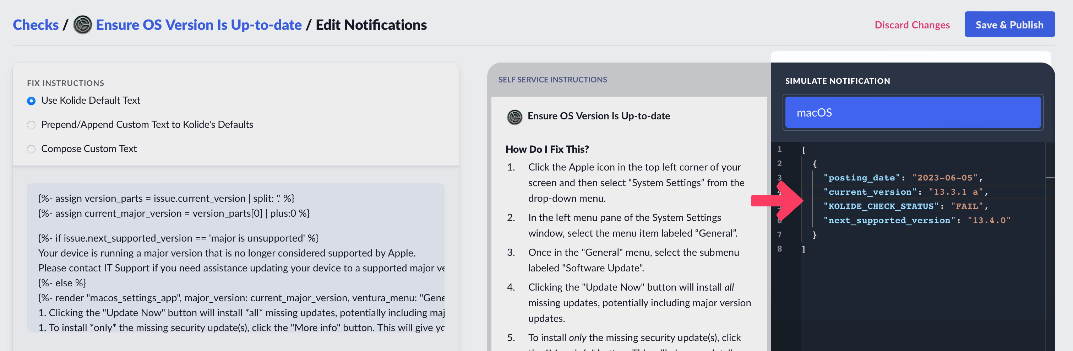1073x351 pixels.
Task: Click line number 8 in the JSON editor
Action: [779, 249]
